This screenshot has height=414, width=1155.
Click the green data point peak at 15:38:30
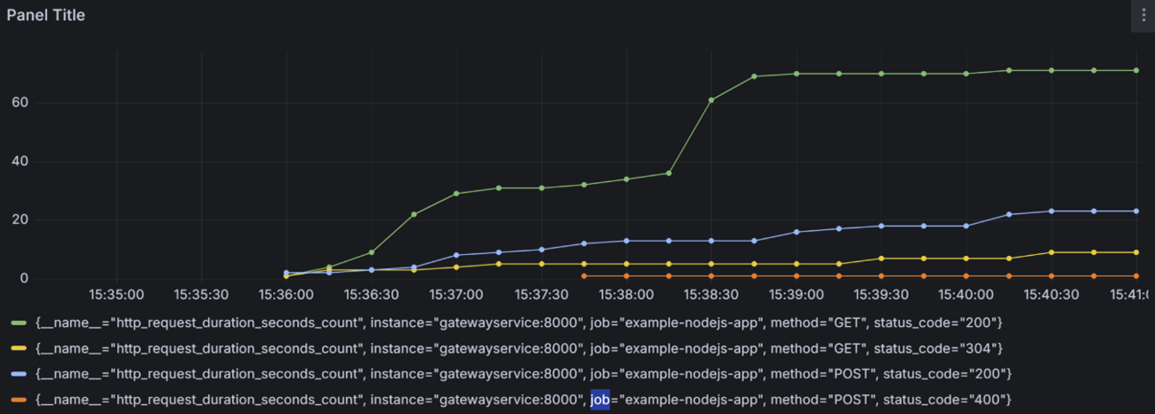tap(711, 100)
